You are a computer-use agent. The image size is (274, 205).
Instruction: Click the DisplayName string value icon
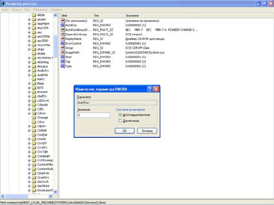(x=63, y=39)
